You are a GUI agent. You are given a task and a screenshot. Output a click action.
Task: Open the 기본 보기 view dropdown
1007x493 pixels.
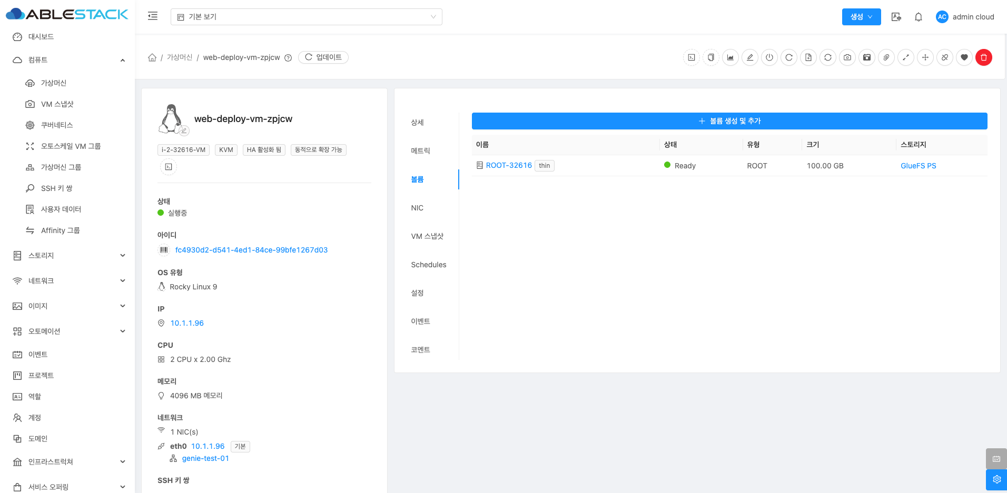[306, 17]
